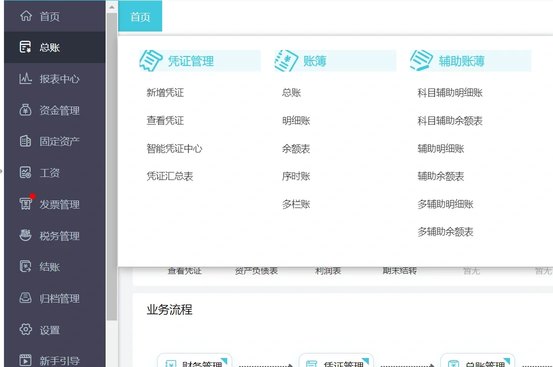
Task: View the 序时账 journal
Action: pos(295,176)
